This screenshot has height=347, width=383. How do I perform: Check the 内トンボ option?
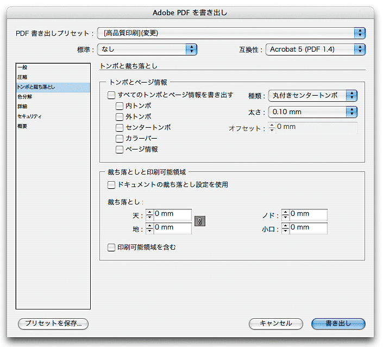[x=120, y=106]
